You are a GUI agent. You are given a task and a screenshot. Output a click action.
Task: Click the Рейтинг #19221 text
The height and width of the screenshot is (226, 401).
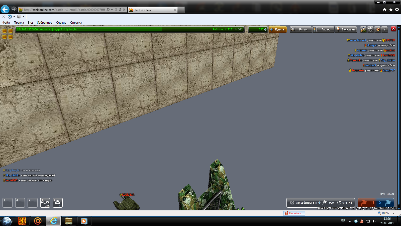223,29
